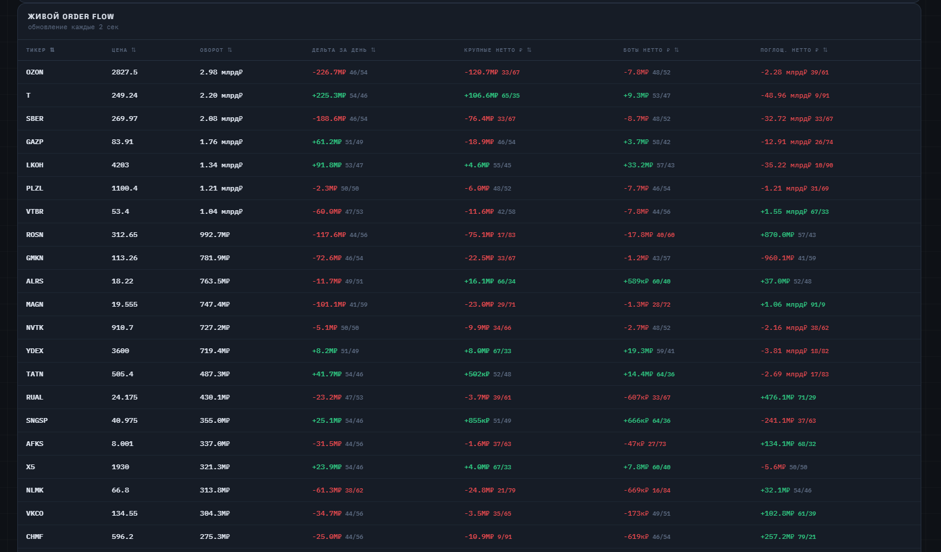This screenshot has height=552, width=941.
Task: Select the T ticker row
Action: pyautogui.click(x=469, y=95)
